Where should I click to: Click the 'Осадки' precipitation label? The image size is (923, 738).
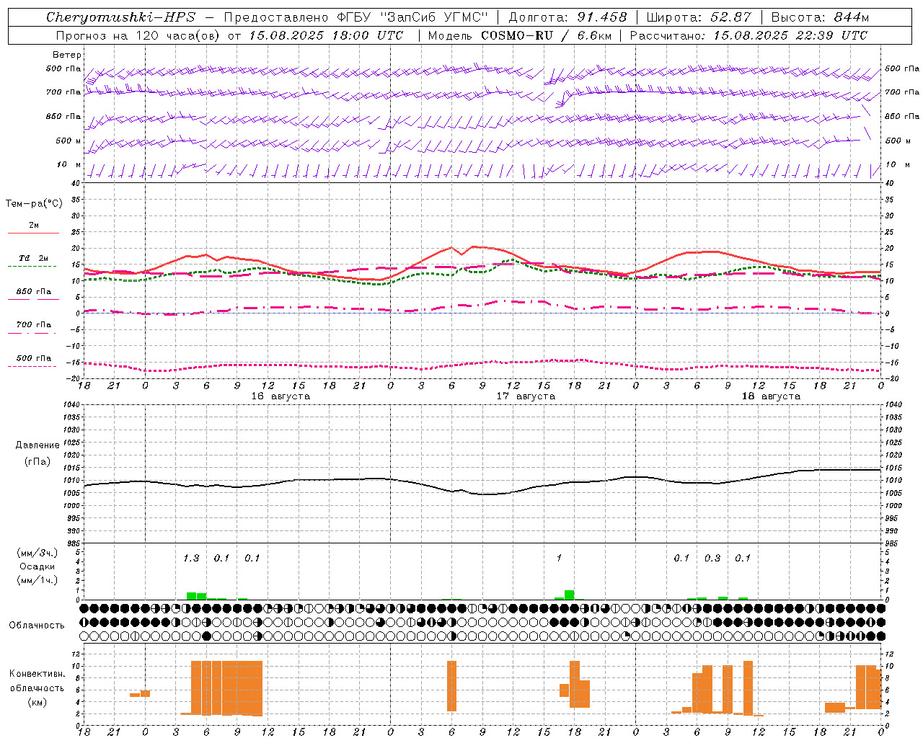point(37,566)
